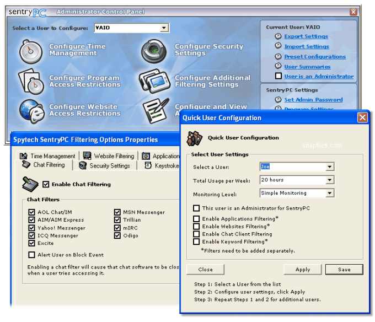
Task: Click the Keystroke tab icon
Action: point(148,165)
